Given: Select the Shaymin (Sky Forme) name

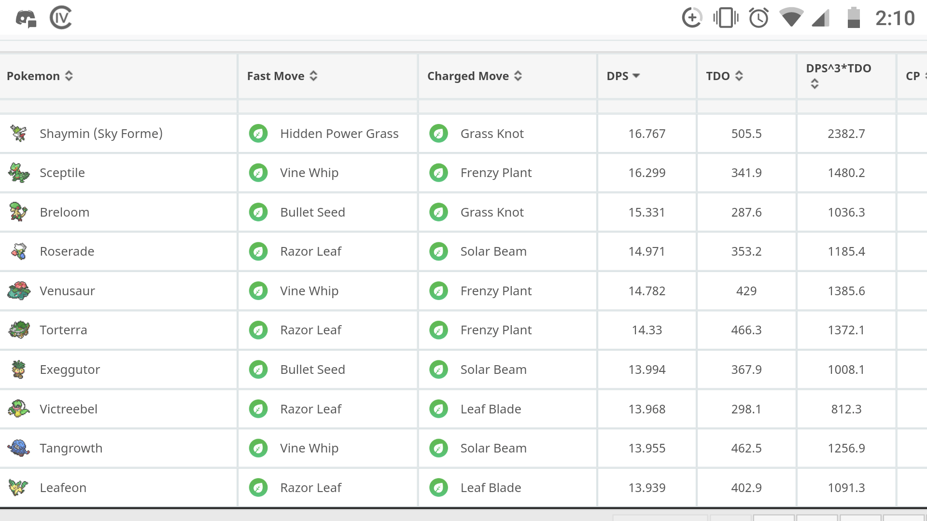Looking at the screenshot, I should (x=101, y=134).
